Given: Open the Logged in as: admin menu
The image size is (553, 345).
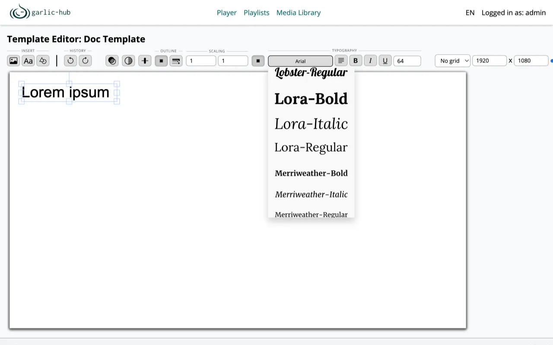Looking at the screenshot, I should tap(514, 13).
